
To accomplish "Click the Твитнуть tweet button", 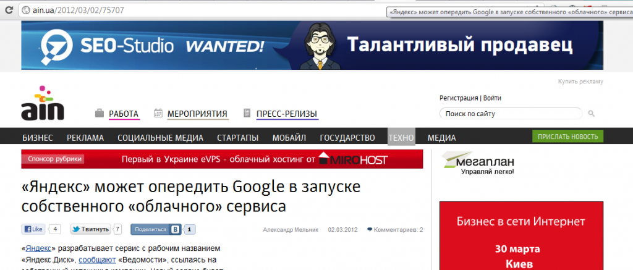I will tap(91, 229).
